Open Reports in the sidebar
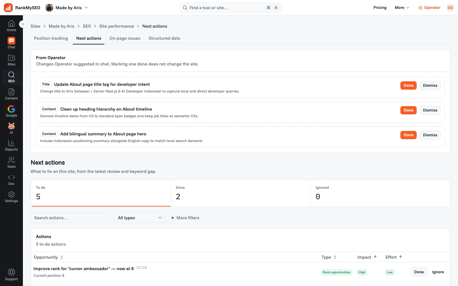458x286 pixels. point(11,146)
